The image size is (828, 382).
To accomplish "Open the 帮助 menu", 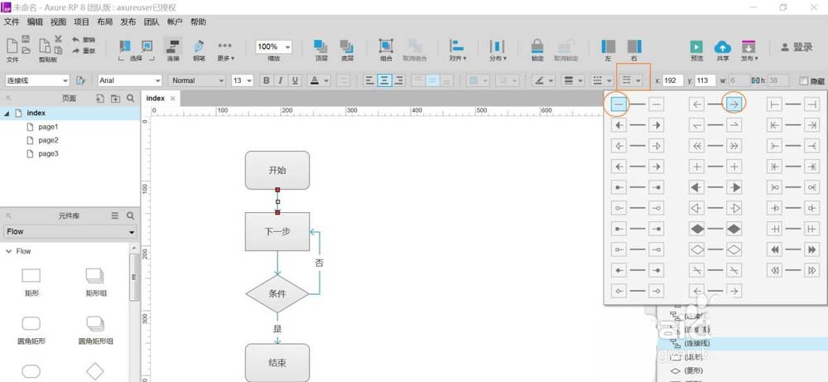I will point(198,22).
